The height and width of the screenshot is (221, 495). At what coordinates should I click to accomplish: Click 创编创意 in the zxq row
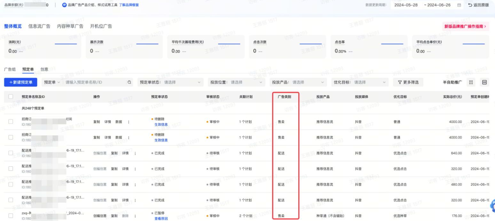(100, 216)
